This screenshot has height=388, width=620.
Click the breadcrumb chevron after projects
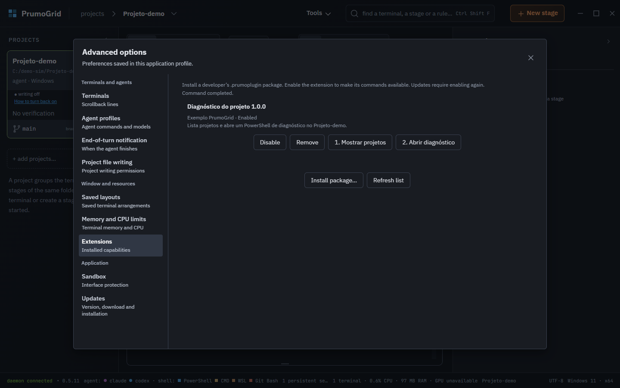pos(114,14)
